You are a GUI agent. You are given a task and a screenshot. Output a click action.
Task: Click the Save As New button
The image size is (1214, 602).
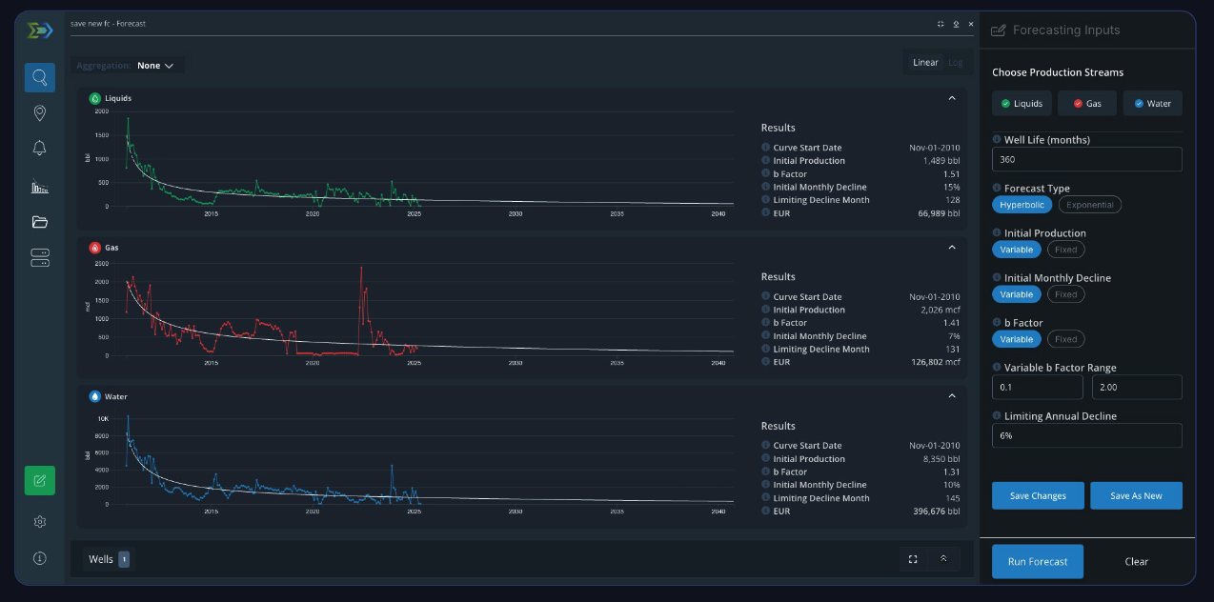click(x=1136, y=495)
